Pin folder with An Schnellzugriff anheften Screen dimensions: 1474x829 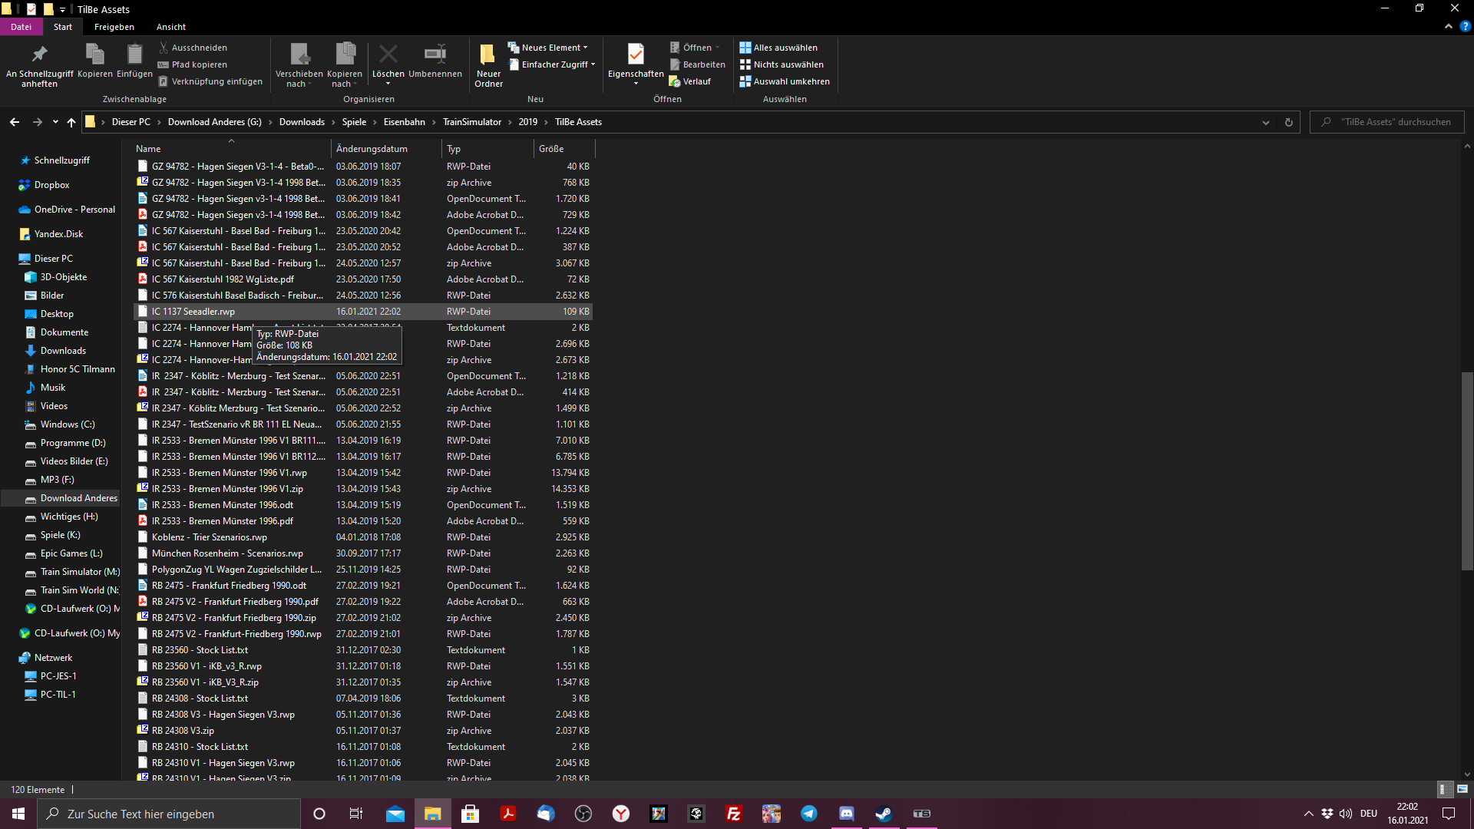click(39, 54)
